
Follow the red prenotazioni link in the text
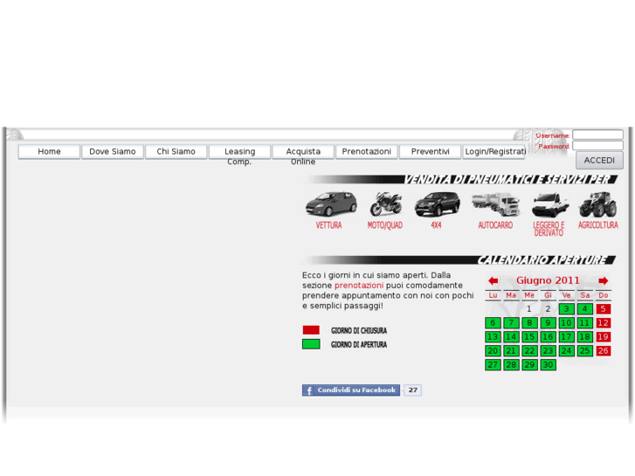click(359, 286)
